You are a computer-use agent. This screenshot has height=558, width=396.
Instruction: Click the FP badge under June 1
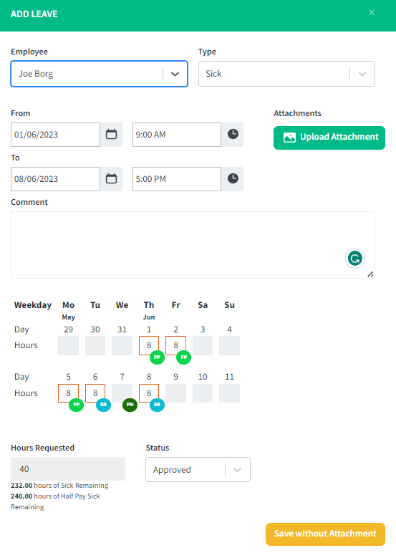[157, 357]
